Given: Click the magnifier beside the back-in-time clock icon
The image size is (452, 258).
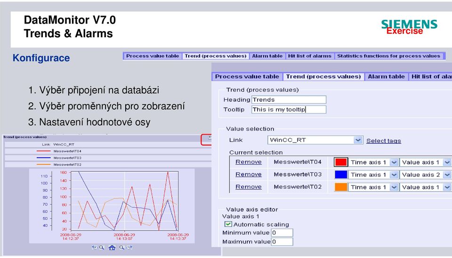Looking at the screenshot, I should pyautogui.click(x=102, y=248).
